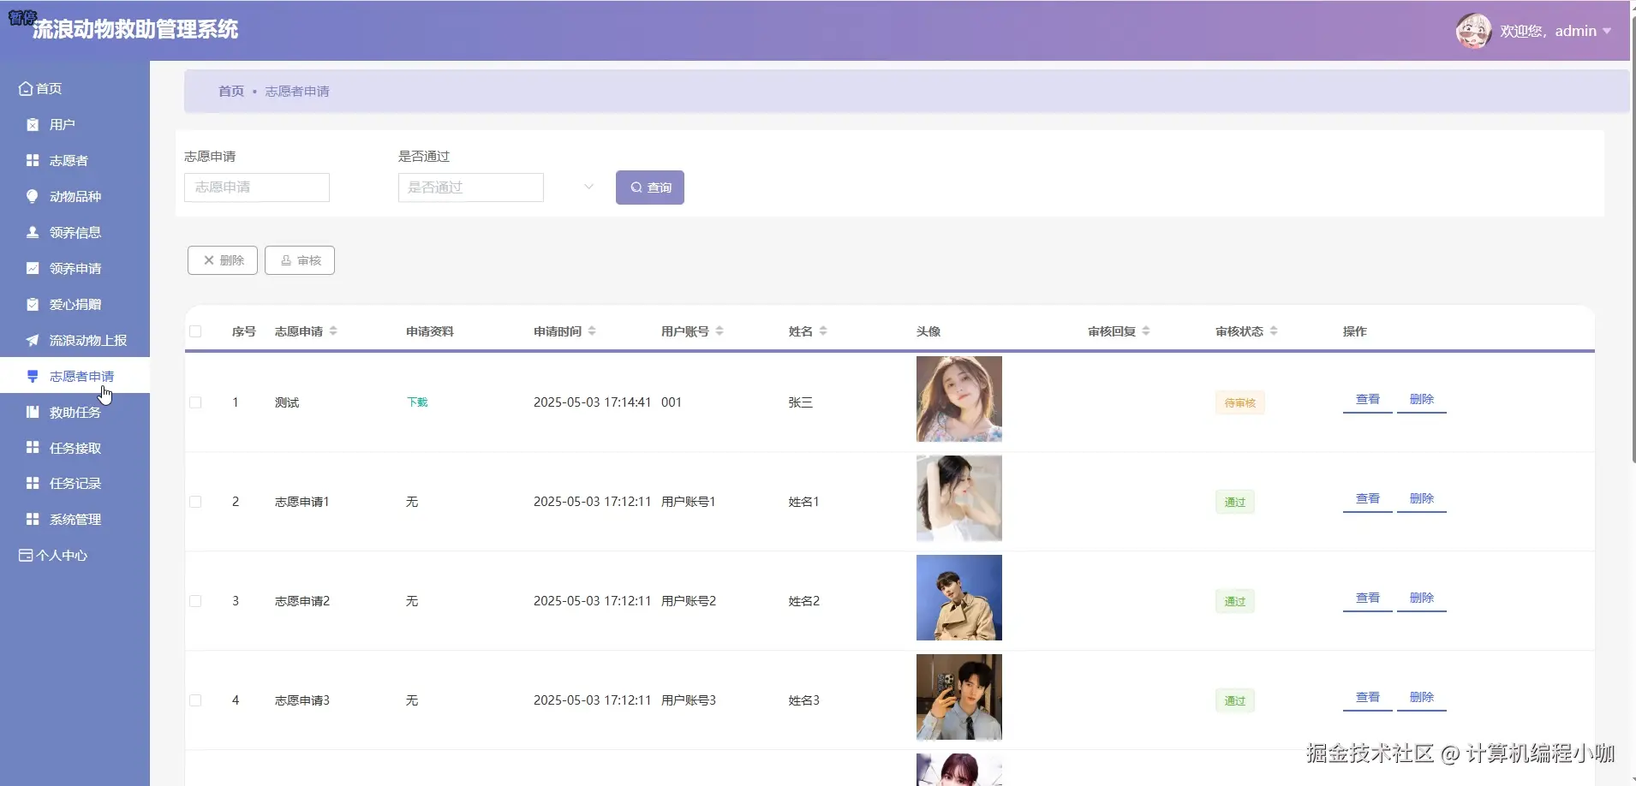Sort by 申请时间 column arrows
The image size is (1636, 786).
coord(592,331)
